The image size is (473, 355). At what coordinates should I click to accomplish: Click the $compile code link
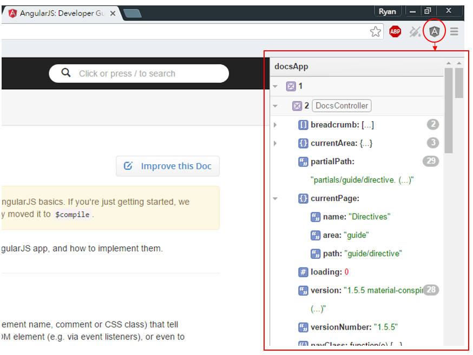tap(72, 215)
